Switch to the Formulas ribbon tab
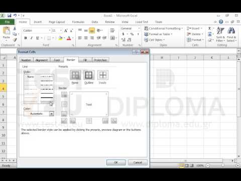This screenshot has height=181, width=241. click(78, 22)
